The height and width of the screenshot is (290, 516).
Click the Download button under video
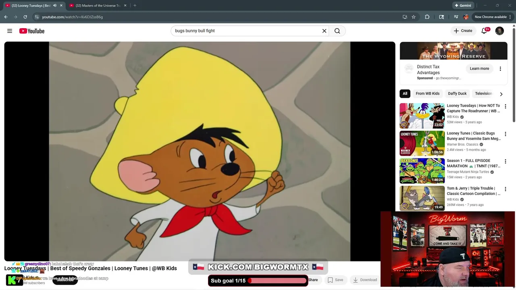364,280
